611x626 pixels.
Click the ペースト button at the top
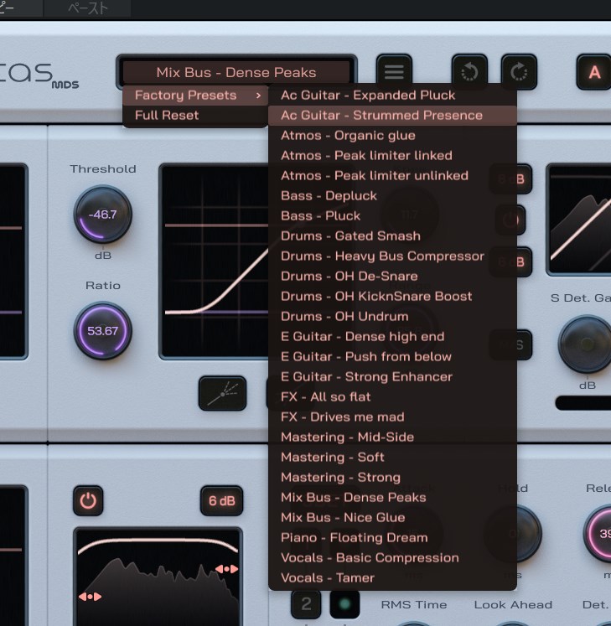point(87,8)
